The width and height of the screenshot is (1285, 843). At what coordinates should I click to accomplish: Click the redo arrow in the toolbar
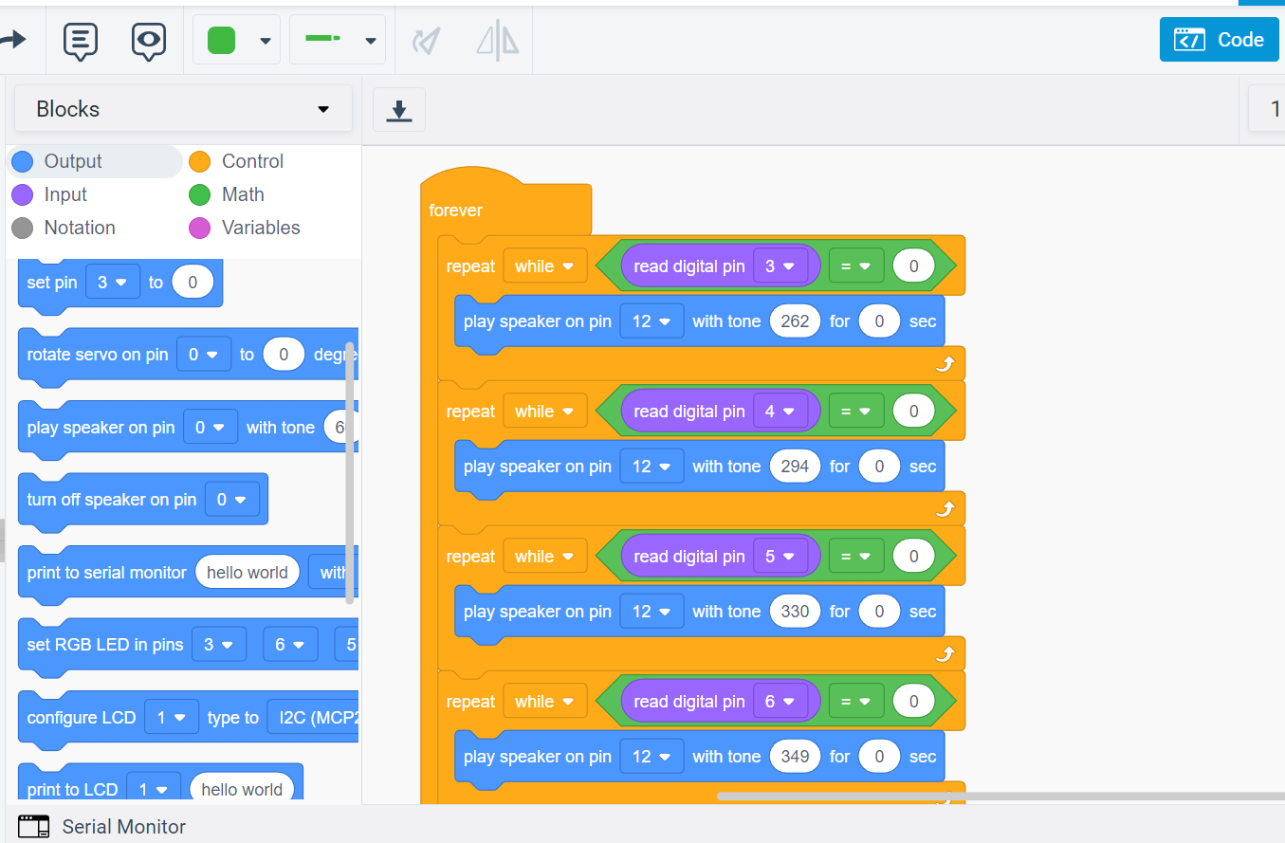click(x=11, y=40)
